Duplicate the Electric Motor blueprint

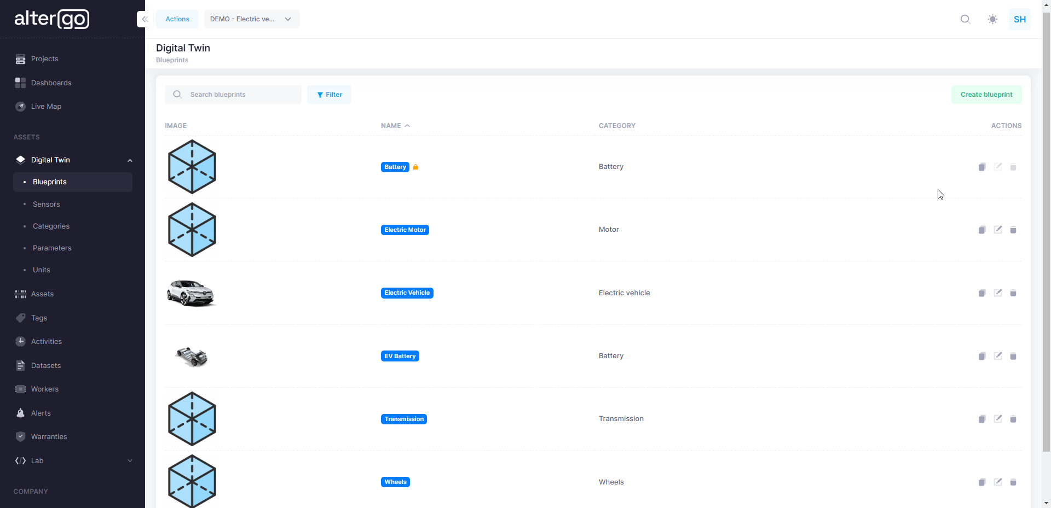[x=981, y=230]
